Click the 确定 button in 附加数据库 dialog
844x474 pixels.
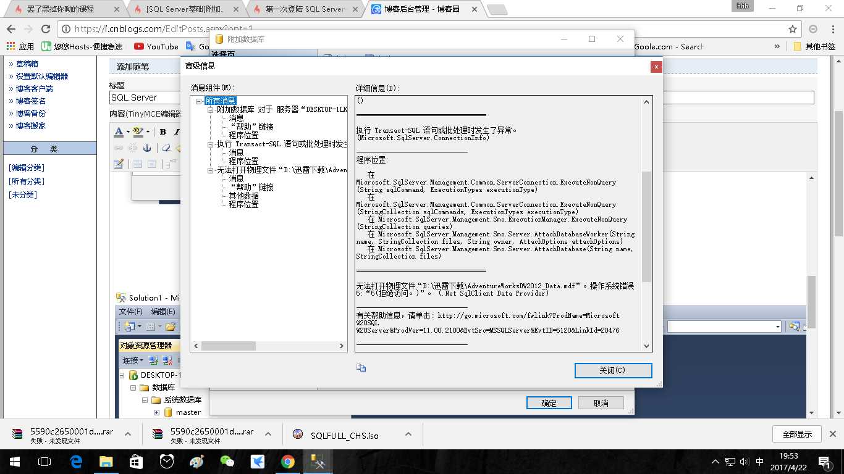click(549, 403)
